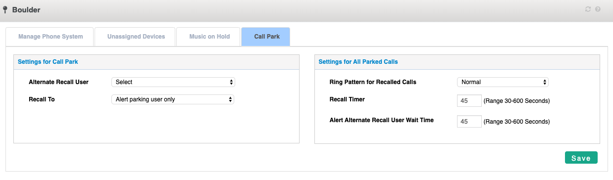Click the Recall Timer label
613x180 pixels.
347,99
